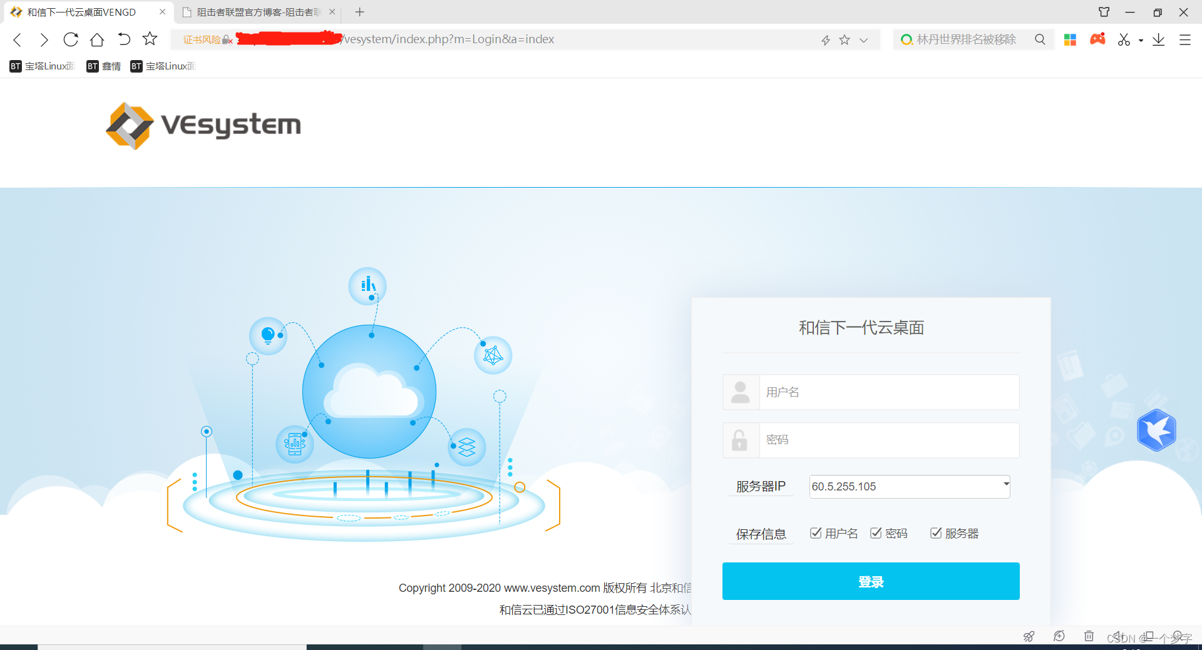Toggle save 服务器 checkbox
The width and height of the screenshot is (1202, 650).
coord(936,533)
